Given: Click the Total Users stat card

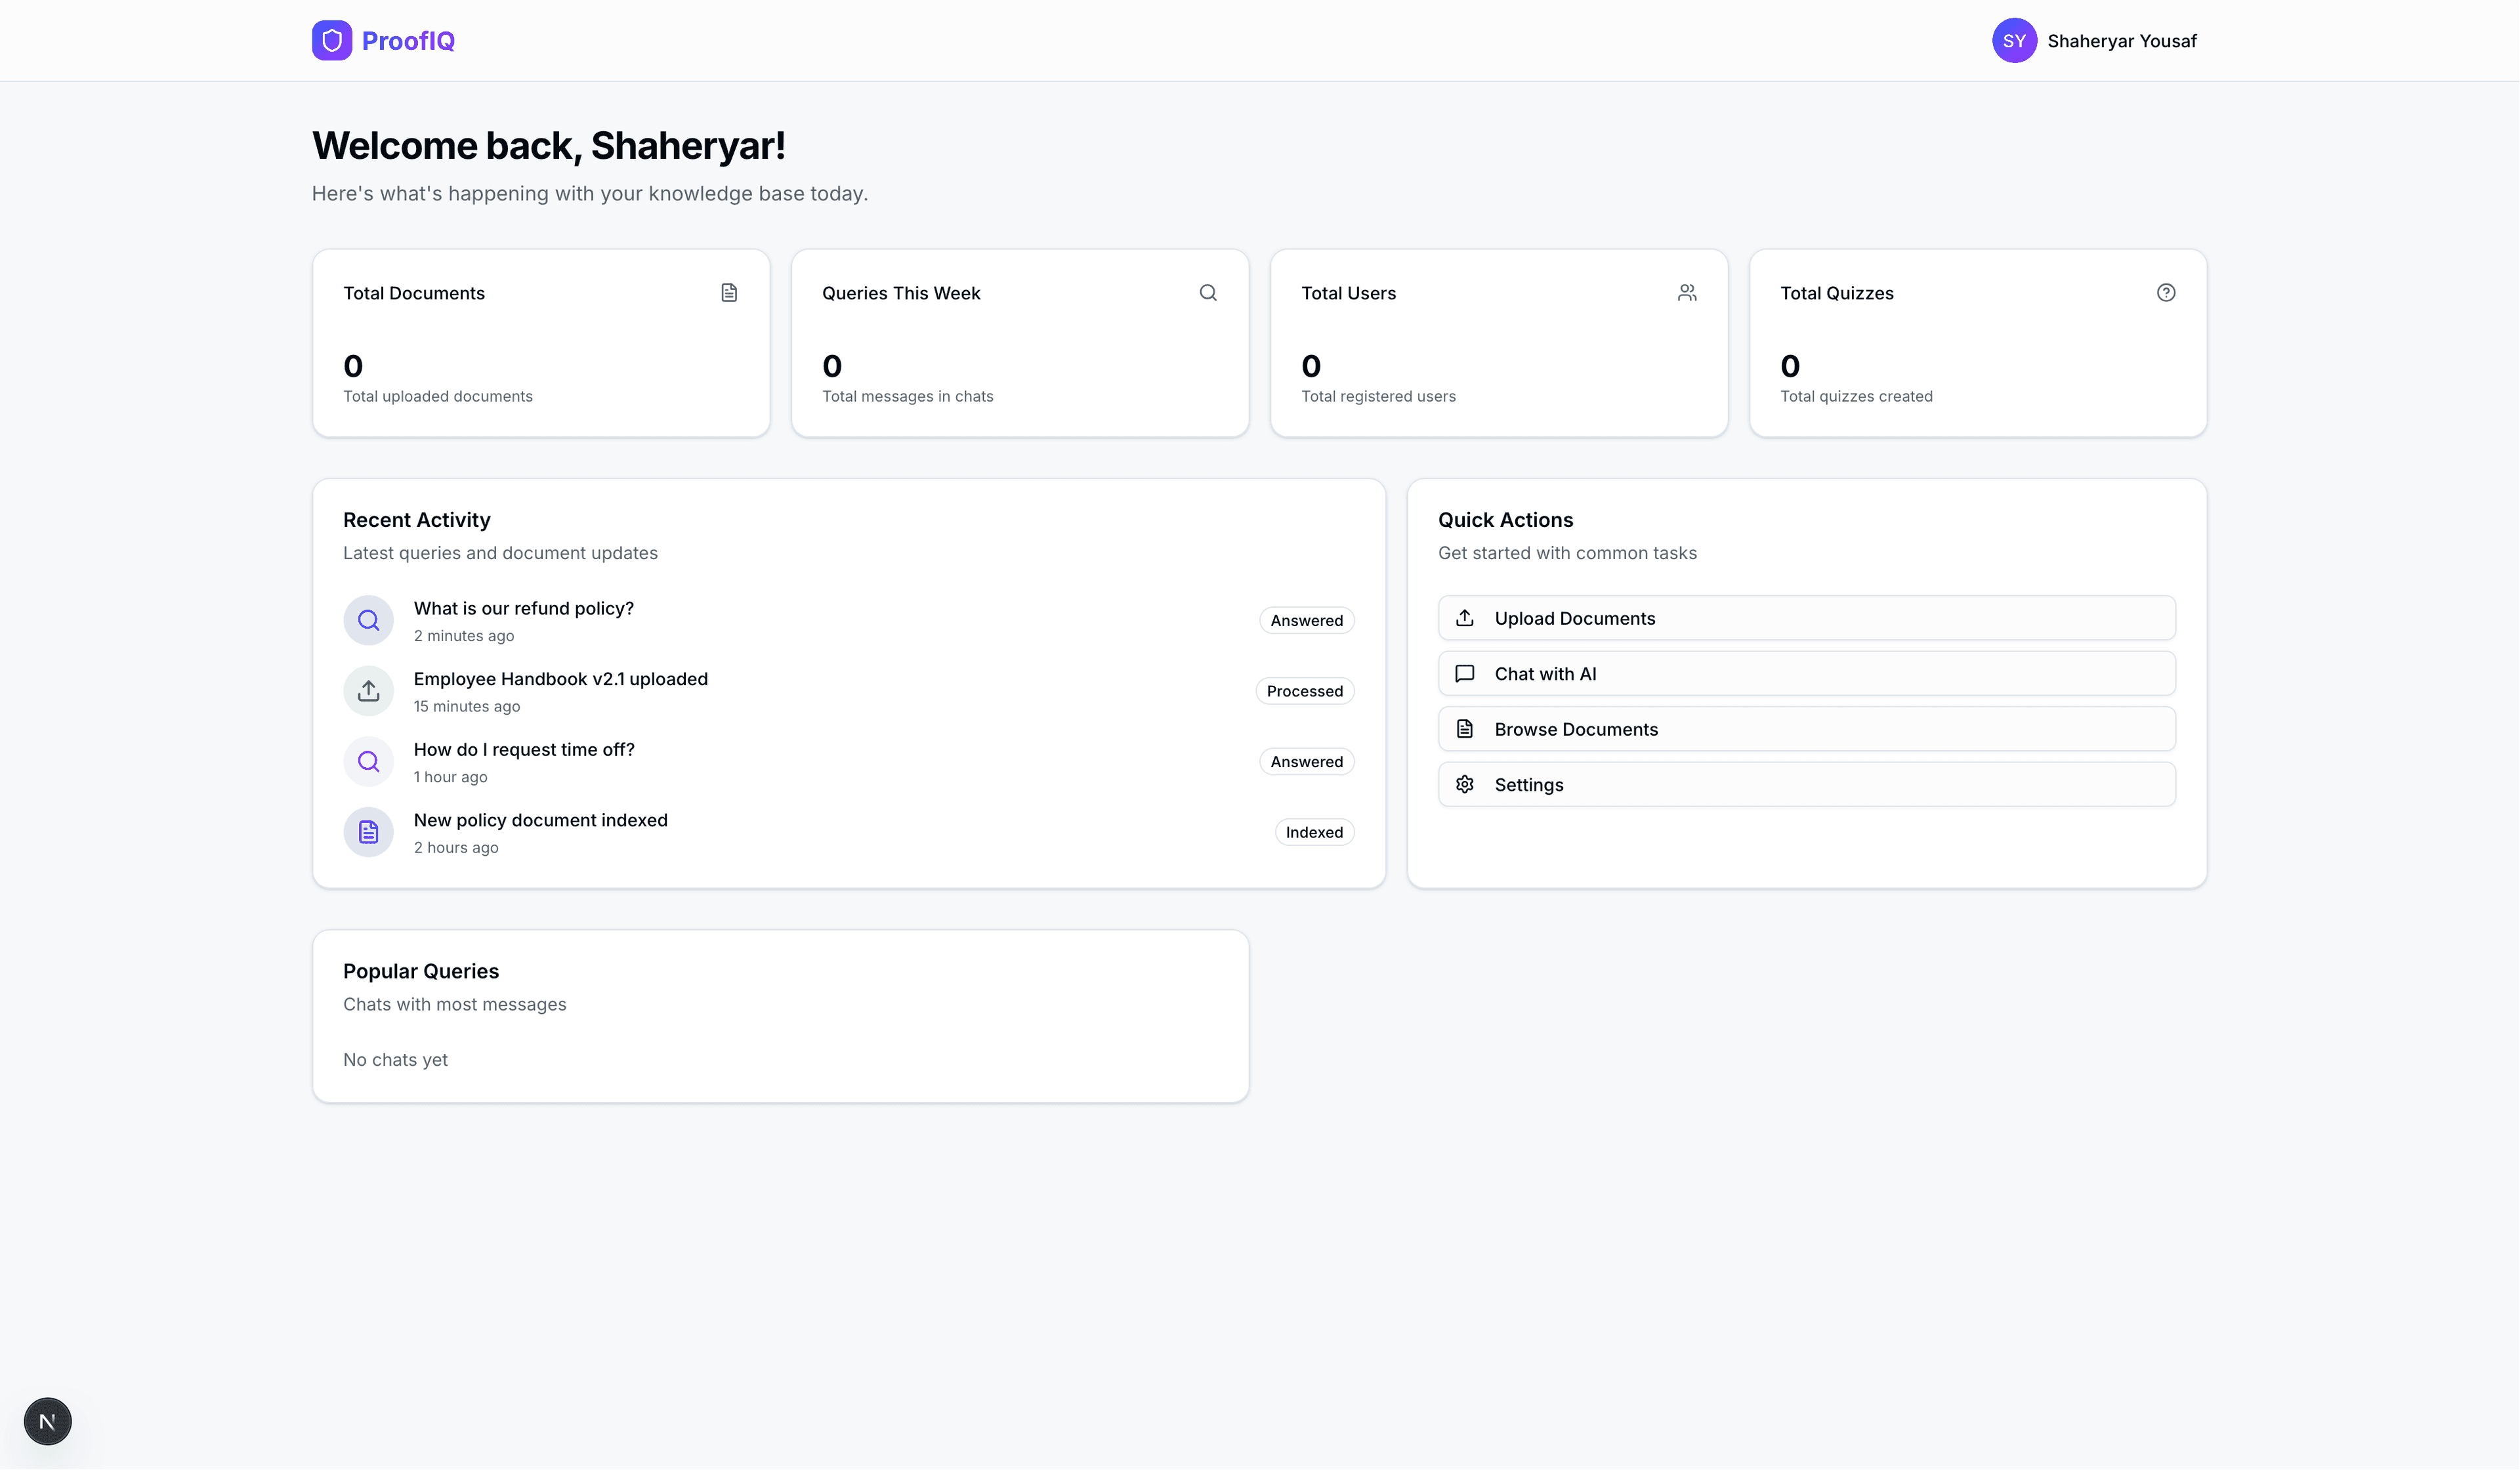Looking at the screenshot, I should click(x=1498, y=343).
